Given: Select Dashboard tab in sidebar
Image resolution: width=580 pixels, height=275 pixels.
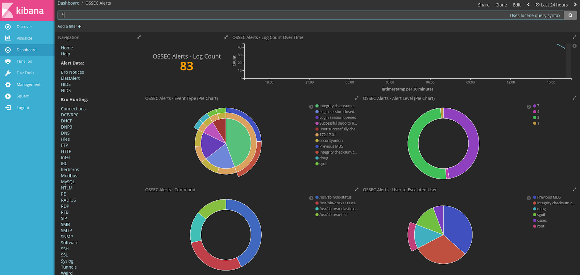Looking at the screenshot, I should point(27,50).
